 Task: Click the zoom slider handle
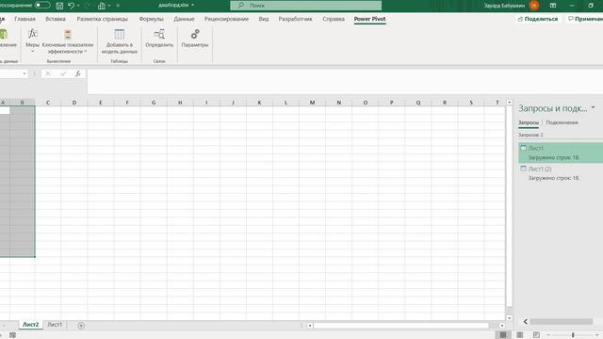pyautogui.click(x=573, y=335)
